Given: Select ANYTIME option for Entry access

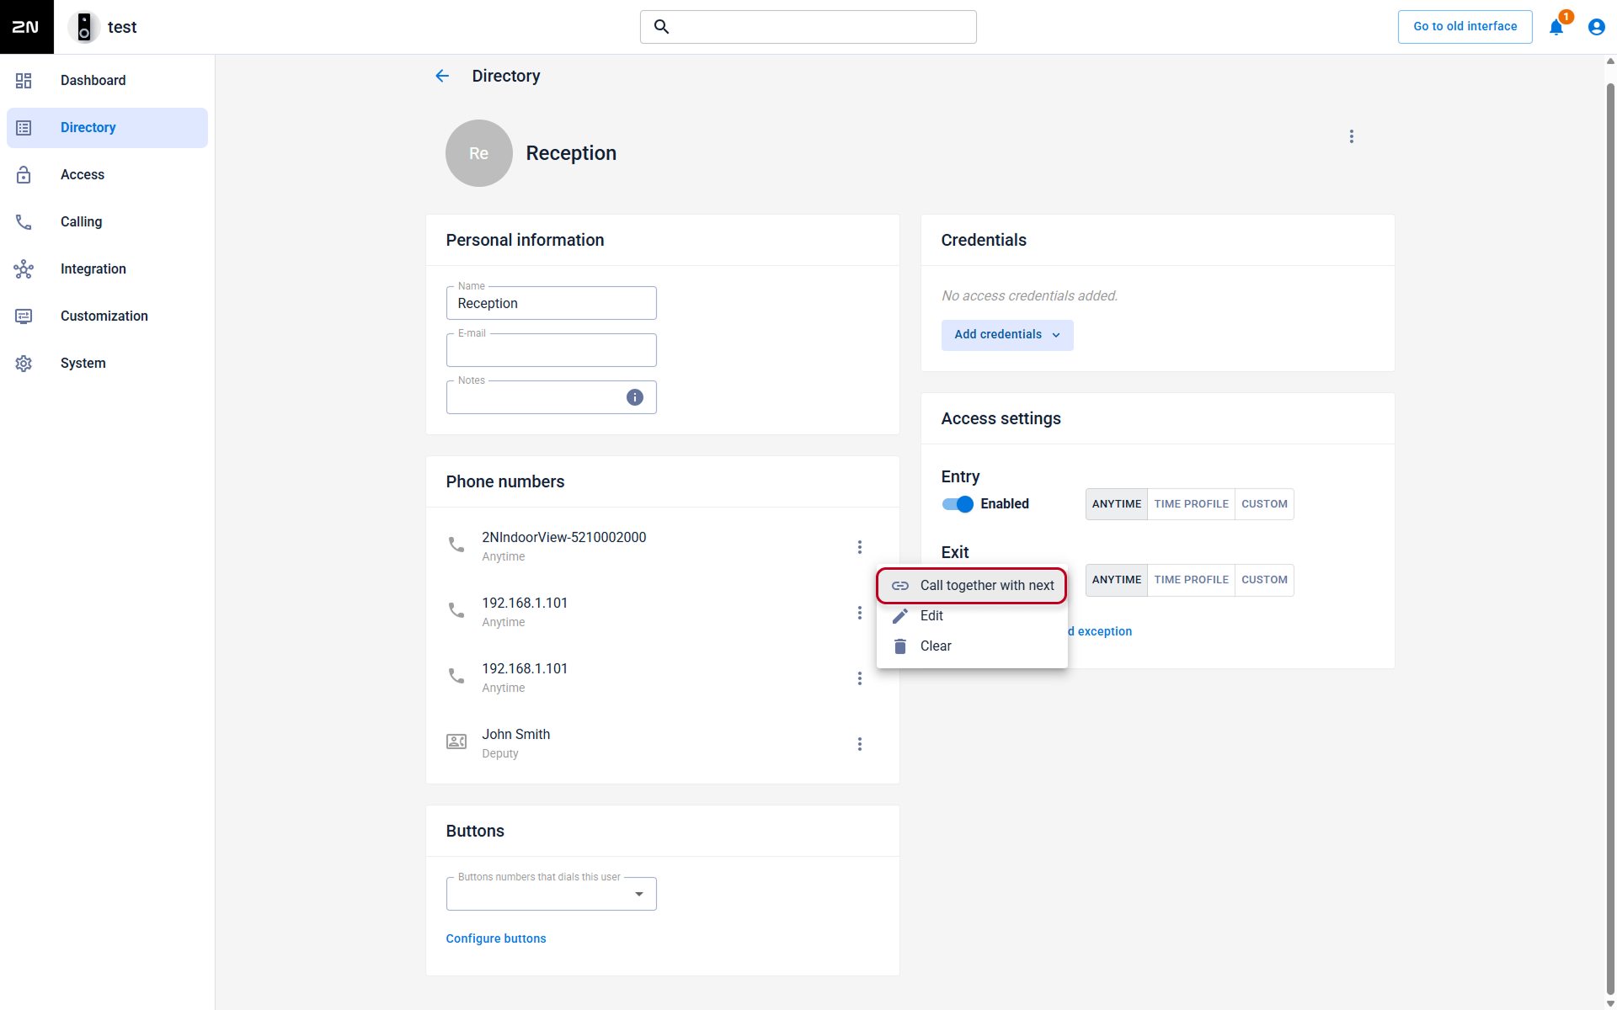Looking at the screenshot, I should point(1116,504).
